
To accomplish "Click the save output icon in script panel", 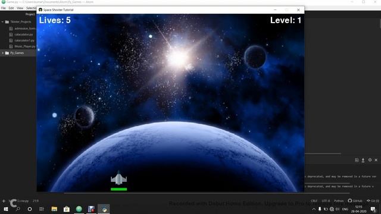I will click(x=357, y=160).
